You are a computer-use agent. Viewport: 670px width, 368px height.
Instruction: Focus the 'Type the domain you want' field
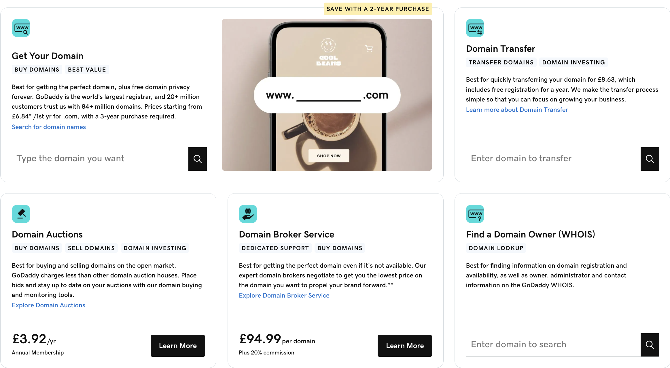[100, 159]
